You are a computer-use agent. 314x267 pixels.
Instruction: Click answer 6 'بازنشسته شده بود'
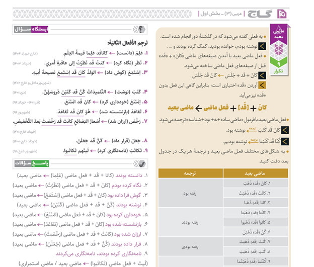coord(123,224)
